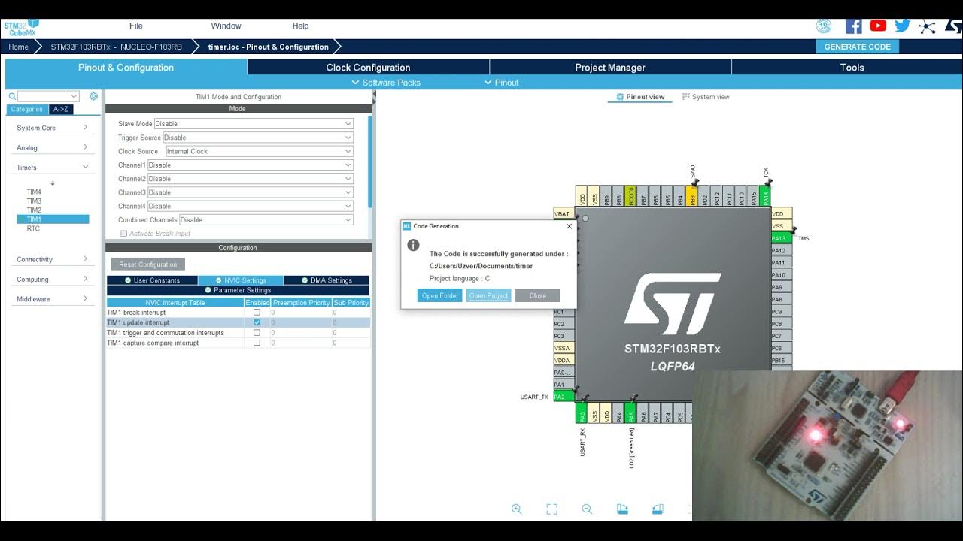Click the ST community network icon
Screen dimensions: 963x541
(x=928, y=26)
